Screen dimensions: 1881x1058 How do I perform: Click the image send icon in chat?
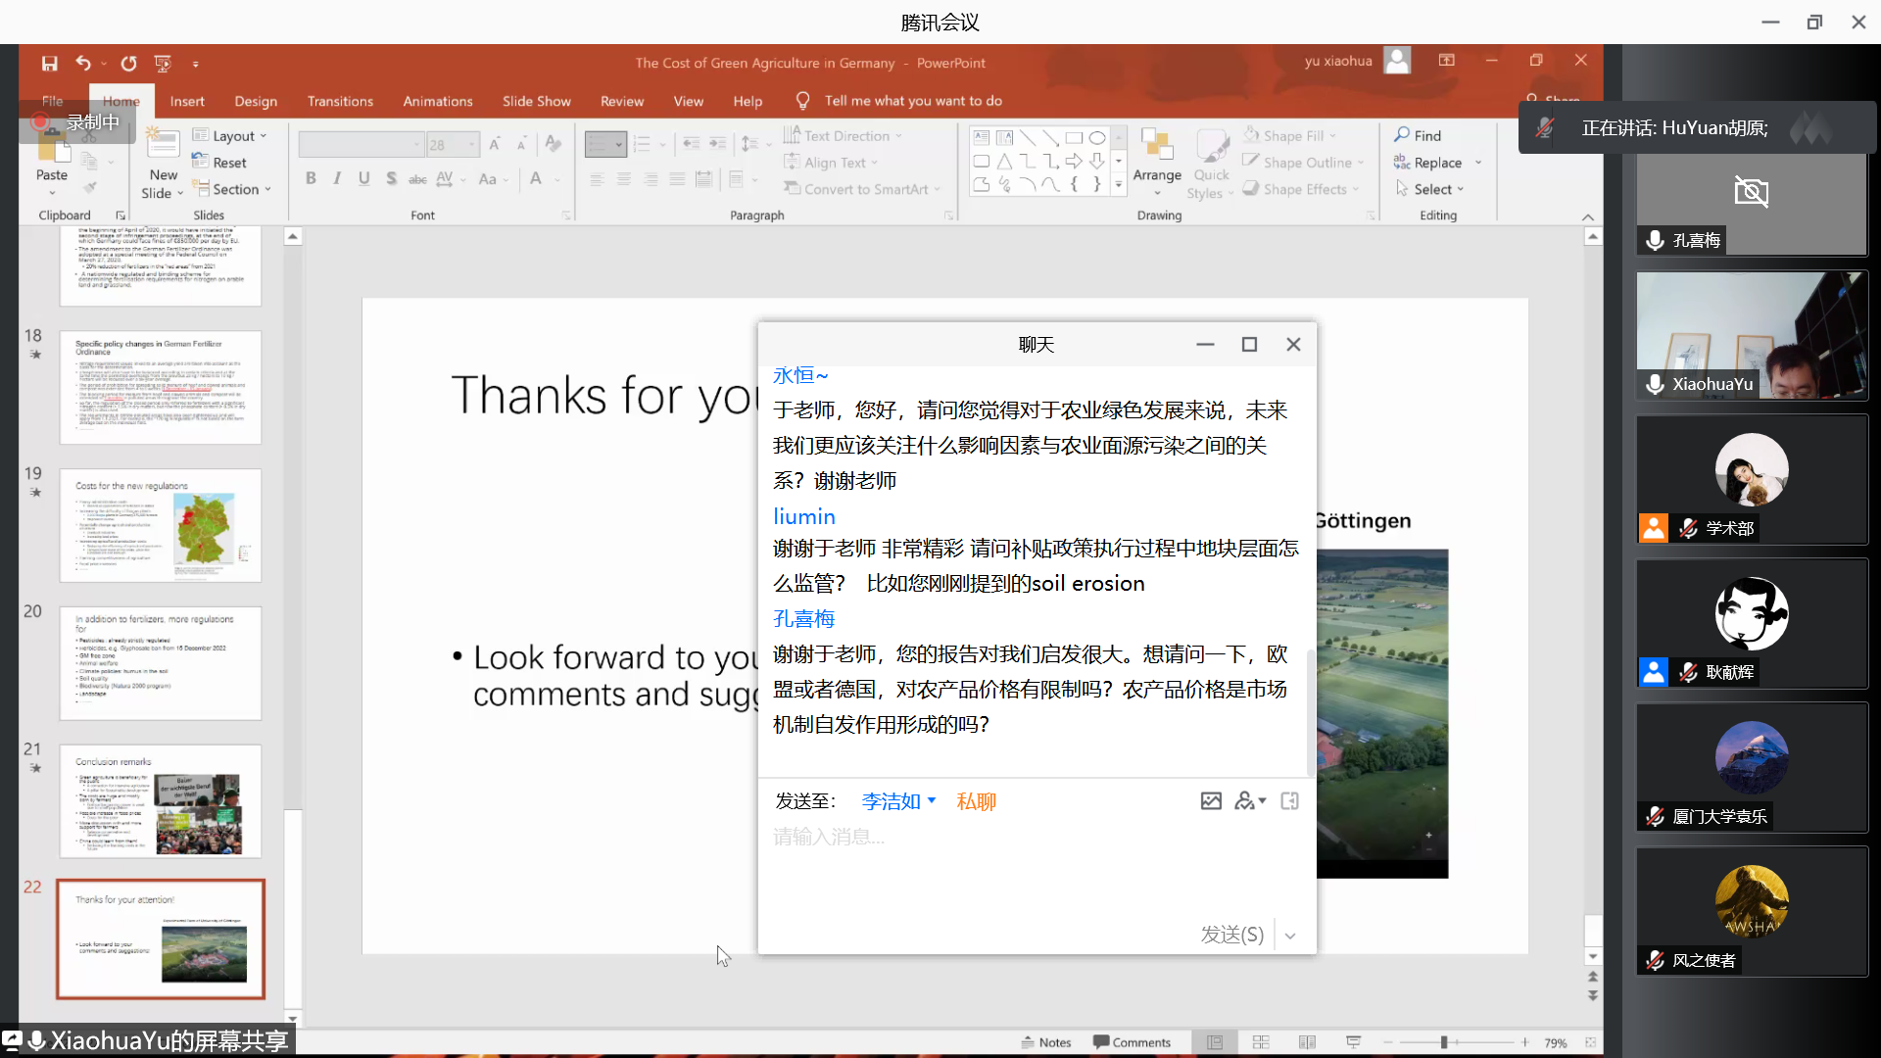click(x=1211, y=801)
